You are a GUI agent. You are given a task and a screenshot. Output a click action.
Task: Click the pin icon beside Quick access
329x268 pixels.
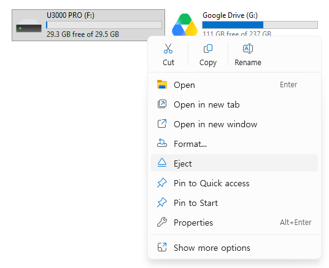(162, 183)
